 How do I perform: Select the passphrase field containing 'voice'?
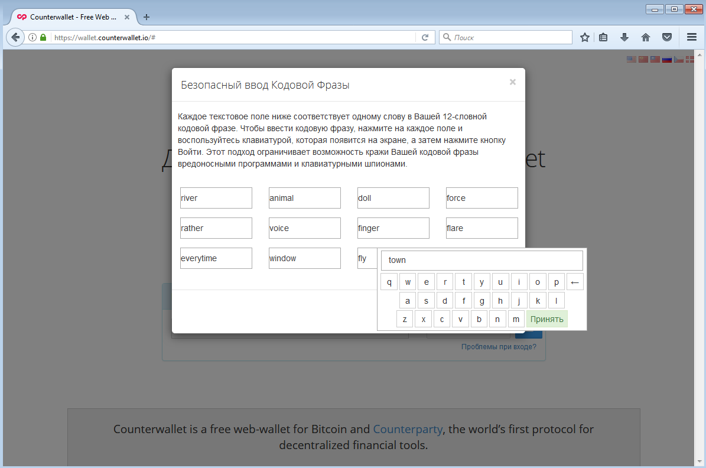pyautogui.click(x=305, y=228)
